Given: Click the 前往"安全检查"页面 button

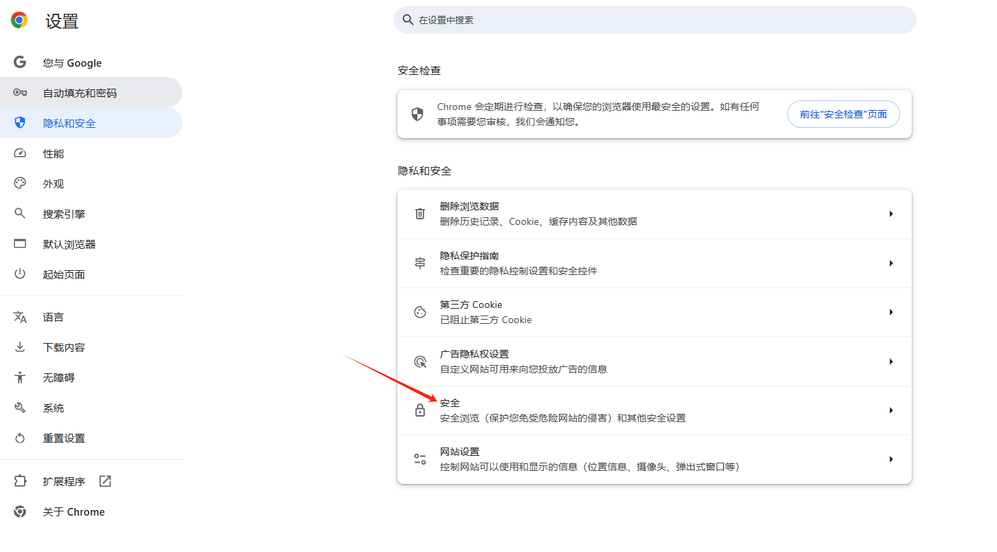Looking at the screenshot, I should pyautogui.click(x=843, y=114).
